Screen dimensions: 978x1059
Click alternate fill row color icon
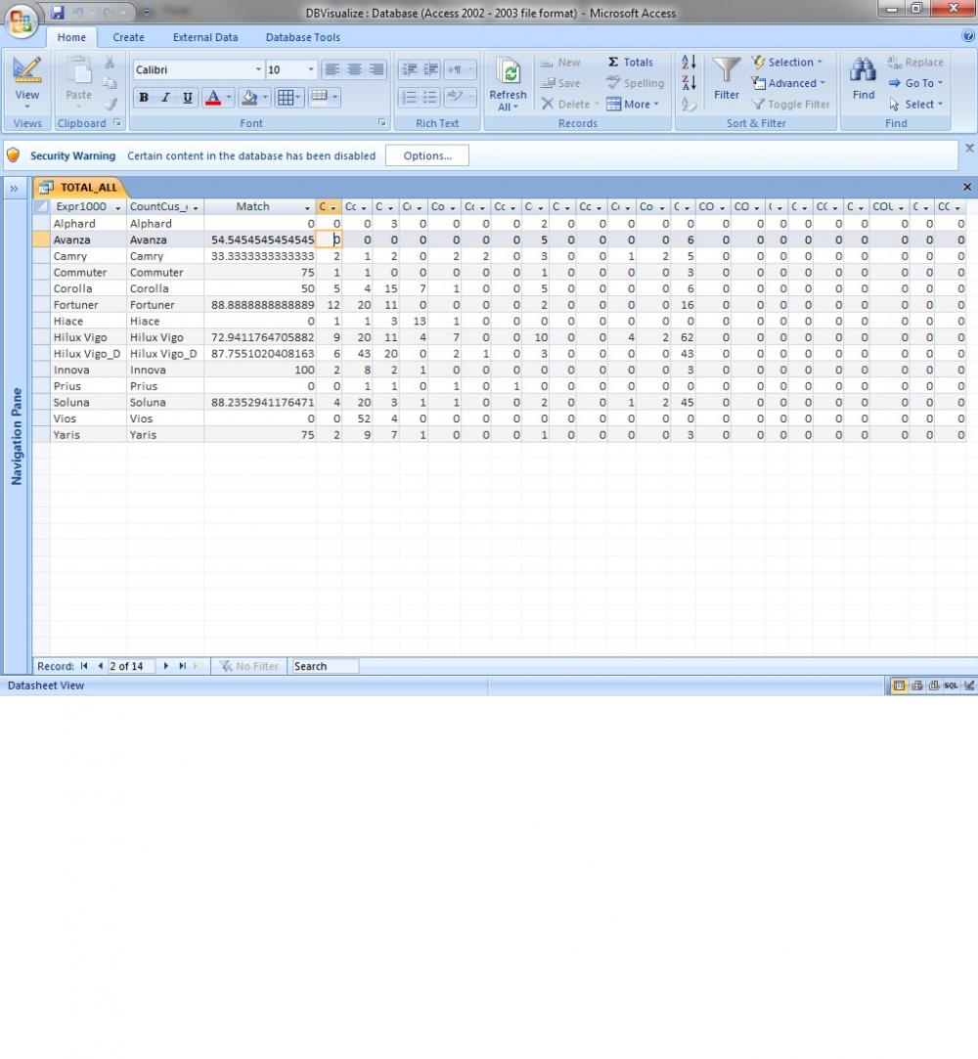pyautogui.click(x=320, y=97)
